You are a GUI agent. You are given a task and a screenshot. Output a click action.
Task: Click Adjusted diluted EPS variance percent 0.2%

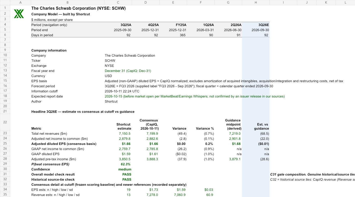click(209, 144)
